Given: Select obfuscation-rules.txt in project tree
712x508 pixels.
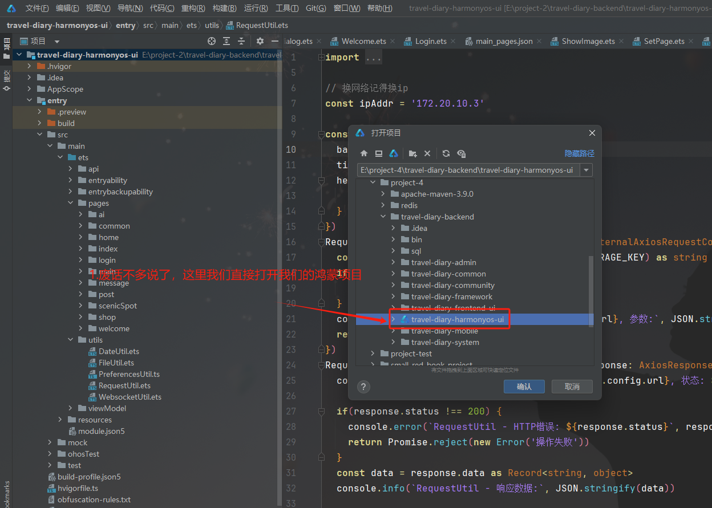Looking at the screenshot, I should 94,499.
